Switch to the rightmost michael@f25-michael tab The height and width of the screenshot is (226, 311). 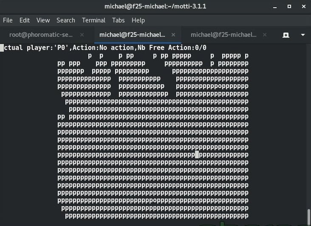(x=223, y=35)
